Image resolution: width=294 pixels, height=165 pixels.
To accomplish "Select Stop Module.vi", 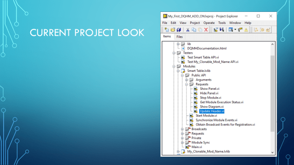I will point(210,98).
